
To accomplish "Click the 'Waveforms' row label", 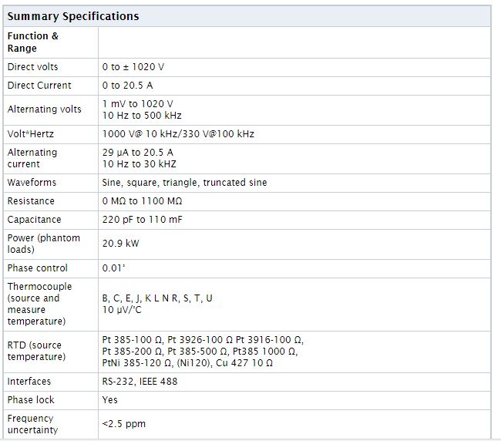I will pos(32,183).
